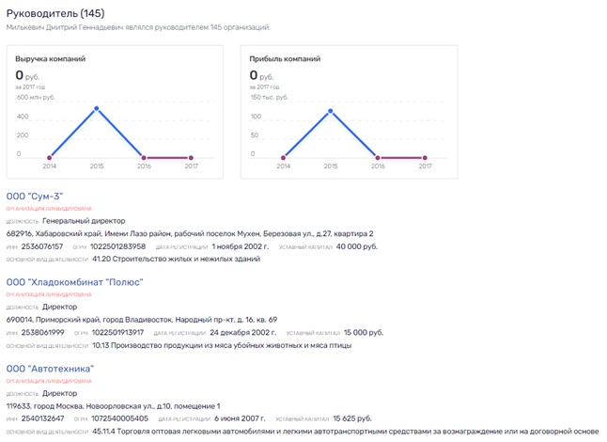Open the ООО "Сум-3" company link
This screenshot has height=442, width=607.
coord(35,197)
